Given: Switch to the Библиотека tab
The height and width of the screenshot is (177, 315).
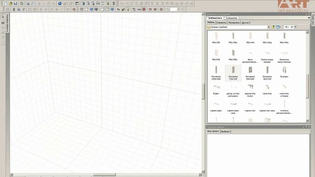Looking at the screenshot, I should click(x=215, y=18).
